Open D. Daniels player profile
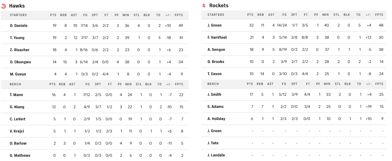Viewport: 392px width, 161px height. [x=19, y=26]
